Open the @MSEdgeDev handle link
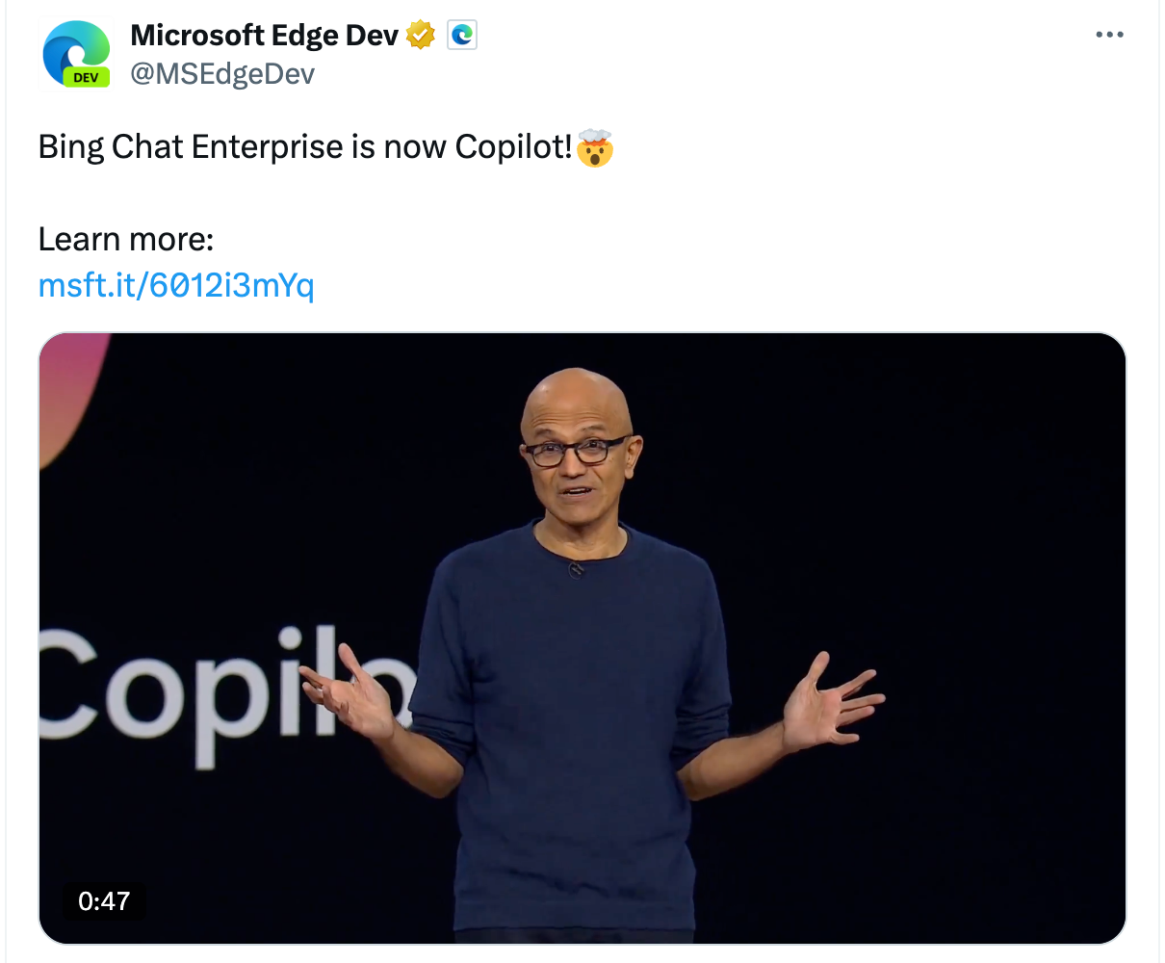Screen dimensions: 1165x963 (x=222, y=73)
